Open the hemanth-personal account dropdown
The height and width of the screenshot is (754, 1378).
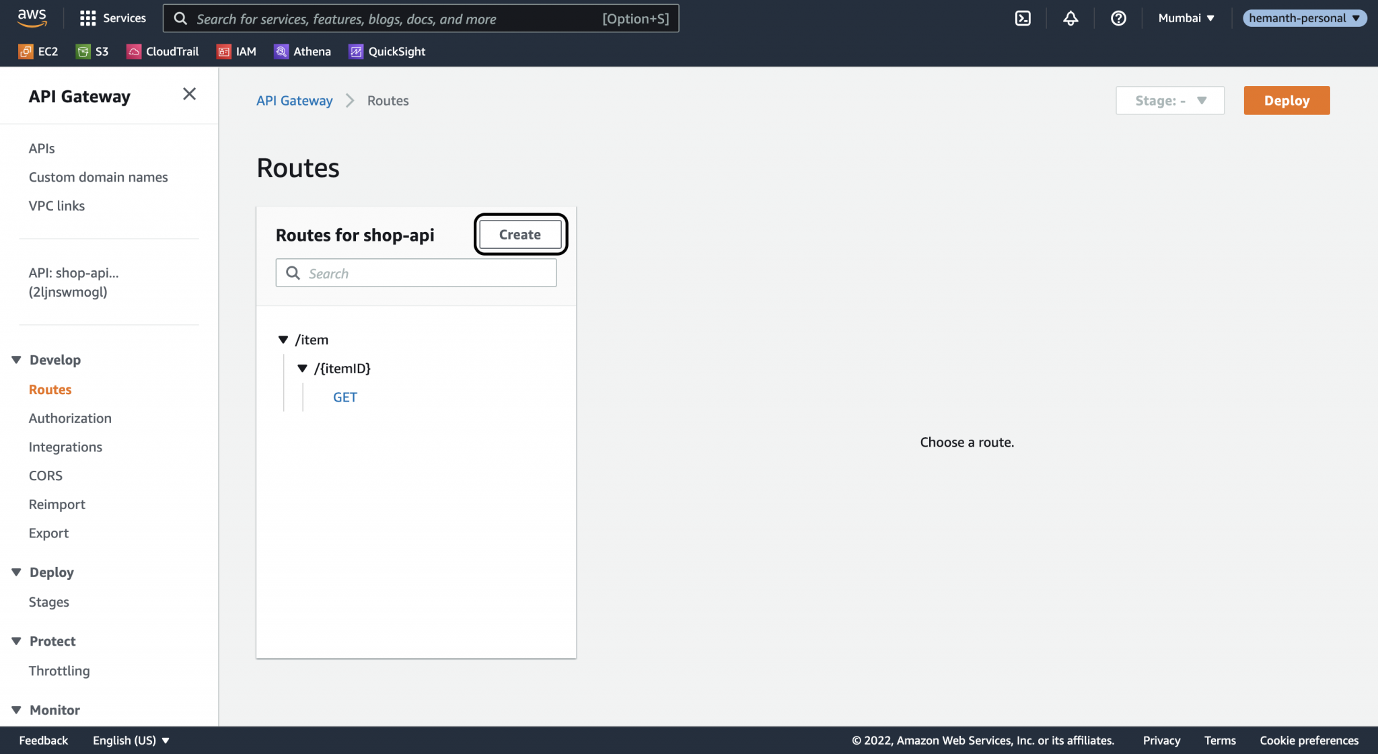(x=1304, y=18)
